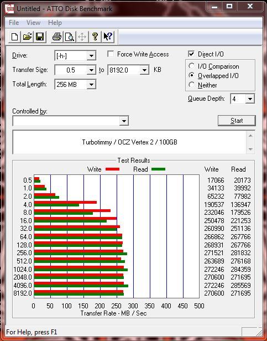Expand the Queue Depth dropdown

pos(250,99)
